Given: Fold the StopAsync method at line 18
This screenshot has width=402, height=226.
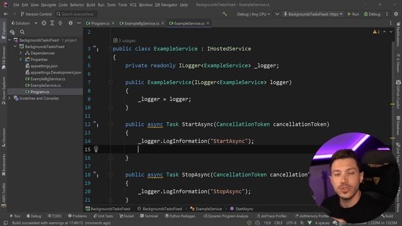Looking at the screenshot, I should pos(111,175).
